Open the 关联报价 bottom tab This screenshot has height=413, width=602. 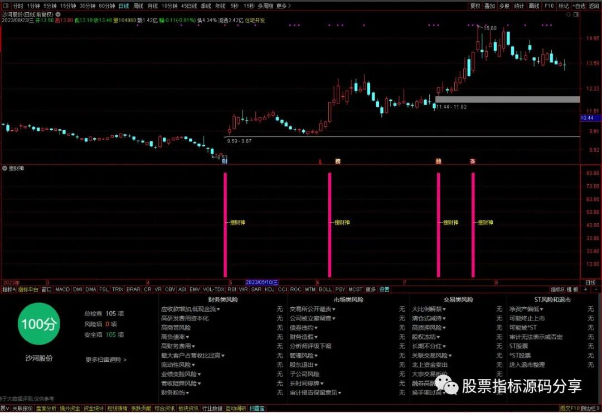[x=22, y=409]
